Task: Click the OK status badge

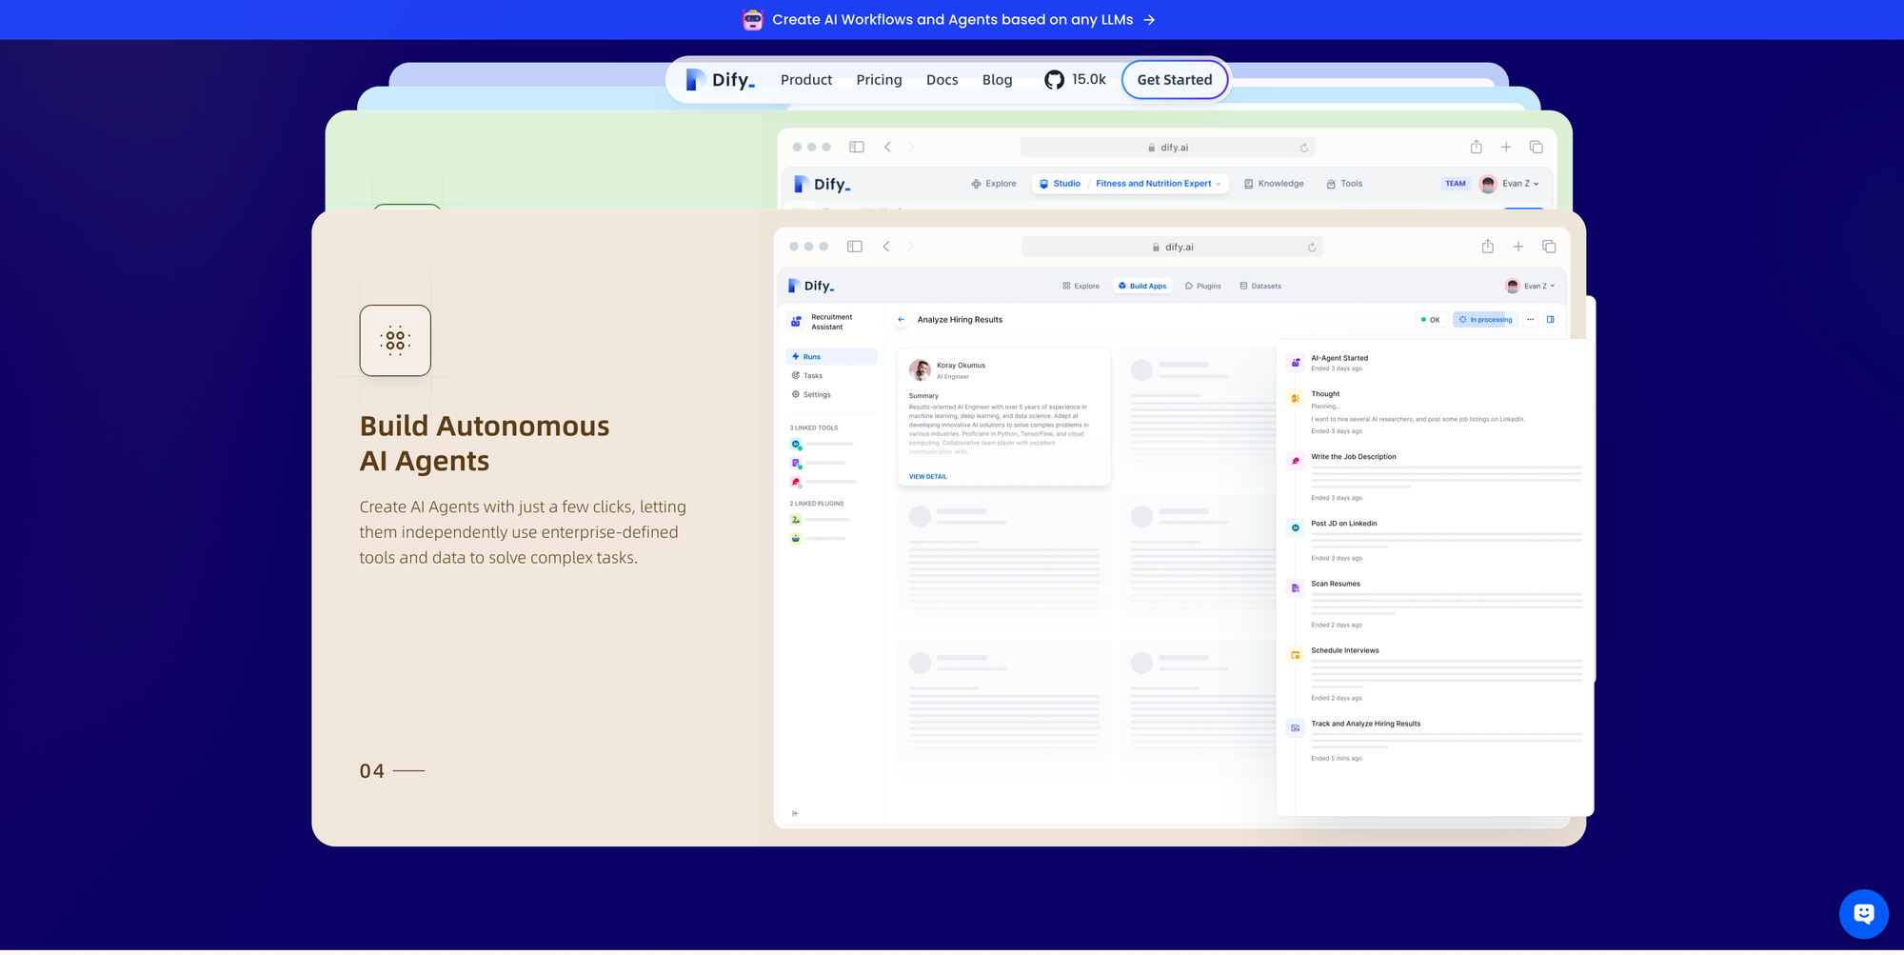Action: tap(1430, 321)
